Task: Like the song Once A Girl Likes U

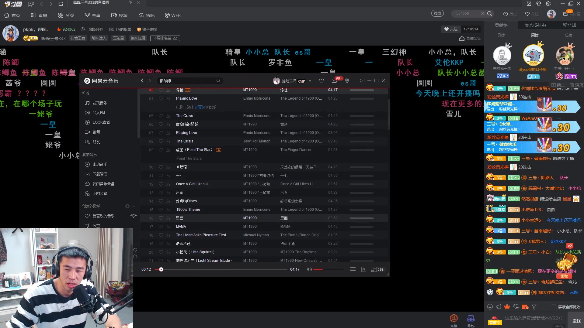Action: (x=161, y=184)
